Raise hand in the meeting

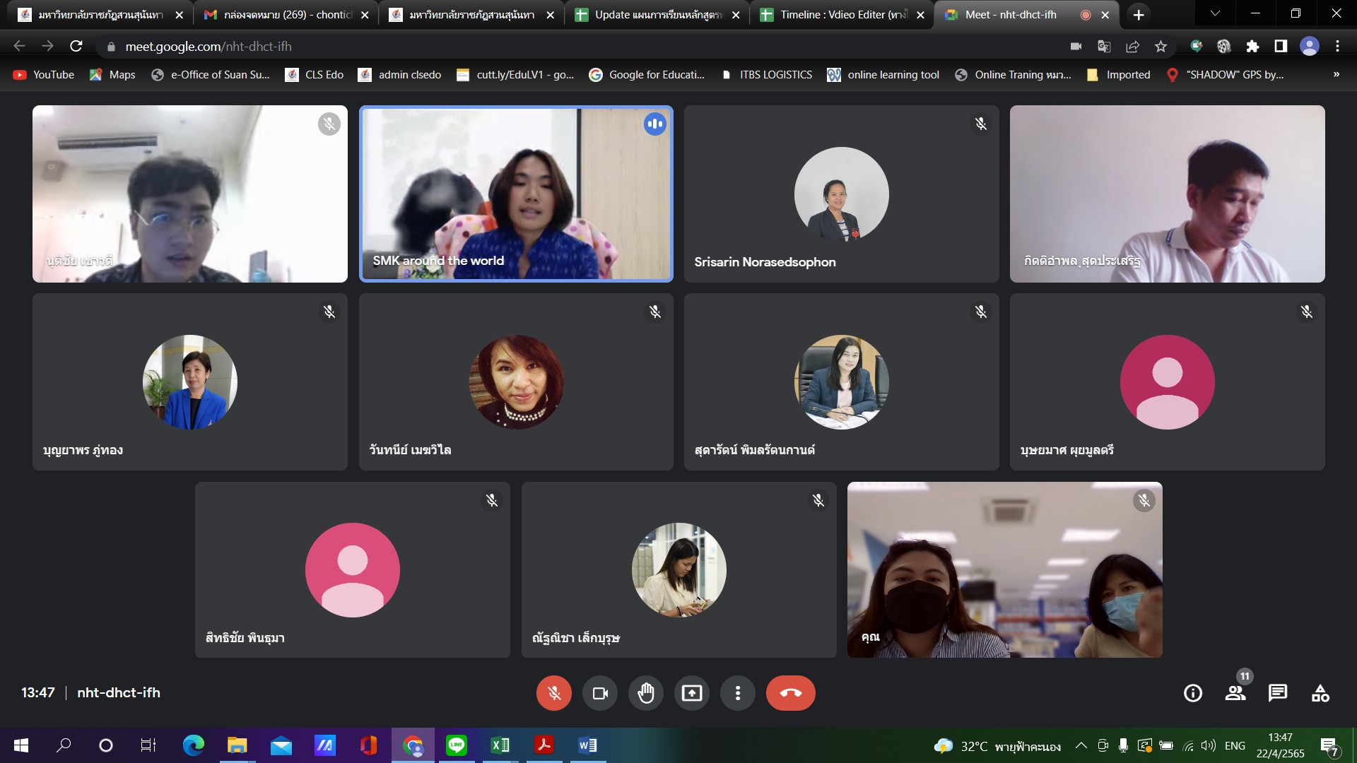[x=645, y=693]
